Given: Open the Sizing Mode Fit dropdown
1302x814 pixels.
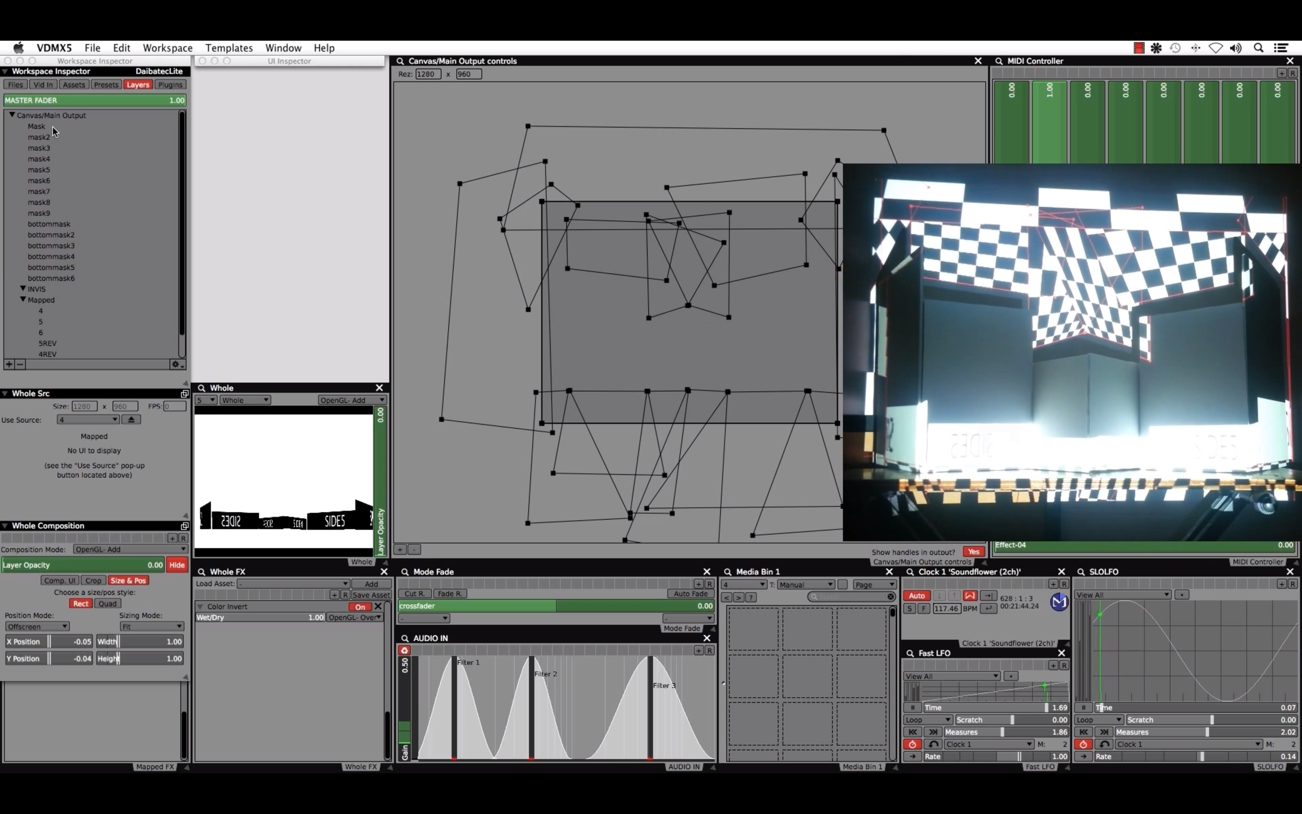Looking at the screenshot, I should [x=152, y=626].
